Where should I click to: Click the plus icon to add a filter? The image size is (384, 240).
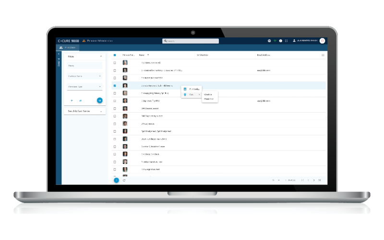[72, 101]
